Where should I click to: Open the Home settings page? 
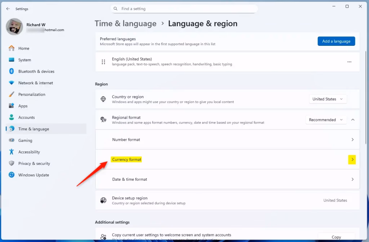pyautogui.click(x=46, y=48)
